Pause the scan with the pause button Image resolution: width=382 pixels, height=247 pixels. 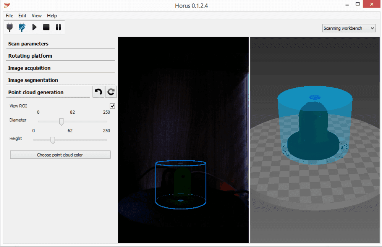tap(58, 27)
